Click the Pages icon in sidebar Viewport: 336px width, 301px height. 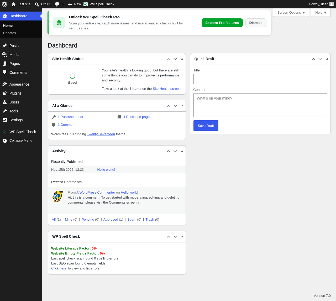click(x=5, y=64)
